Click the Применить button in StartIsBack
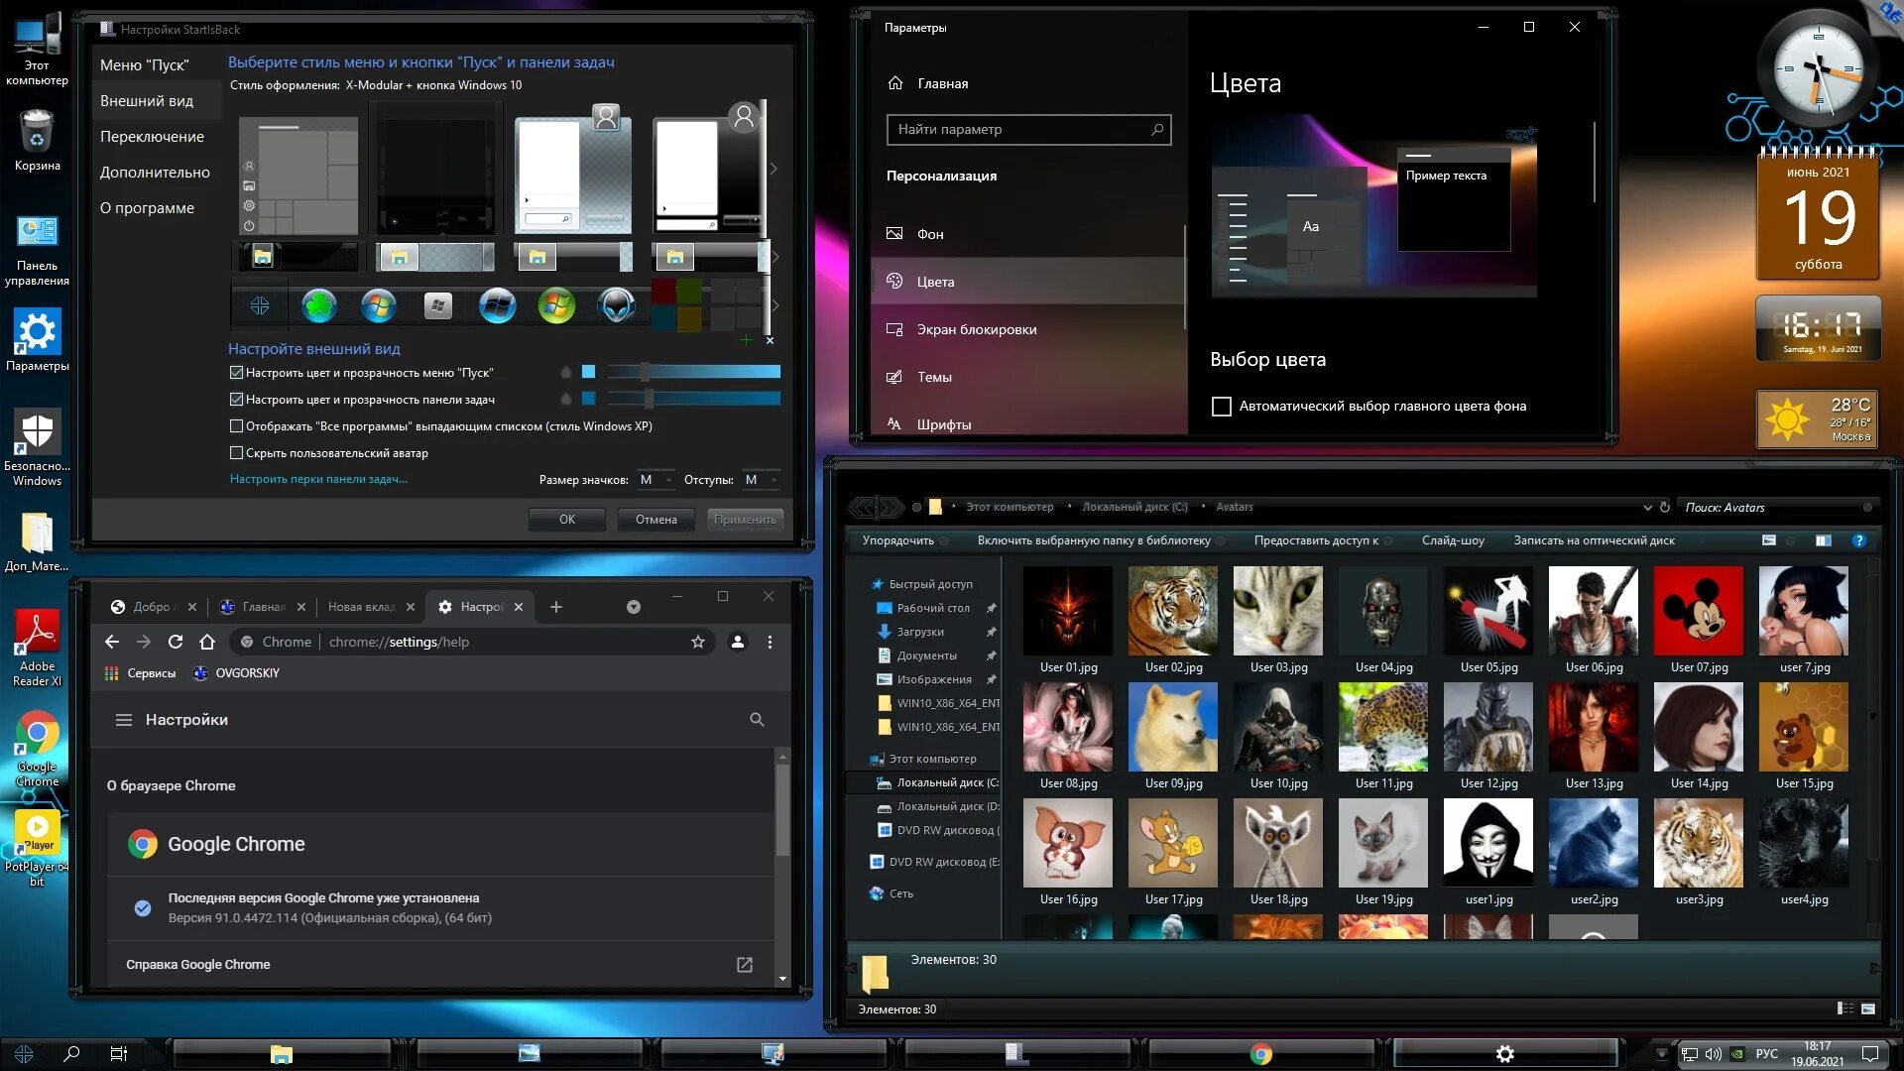Viewport: 1904px width, 1071px height. (744, 520)
